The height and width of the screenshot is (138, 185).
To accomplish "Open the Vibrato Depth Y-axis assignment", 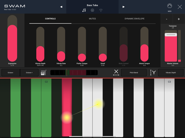I will [x=171, y=73].
